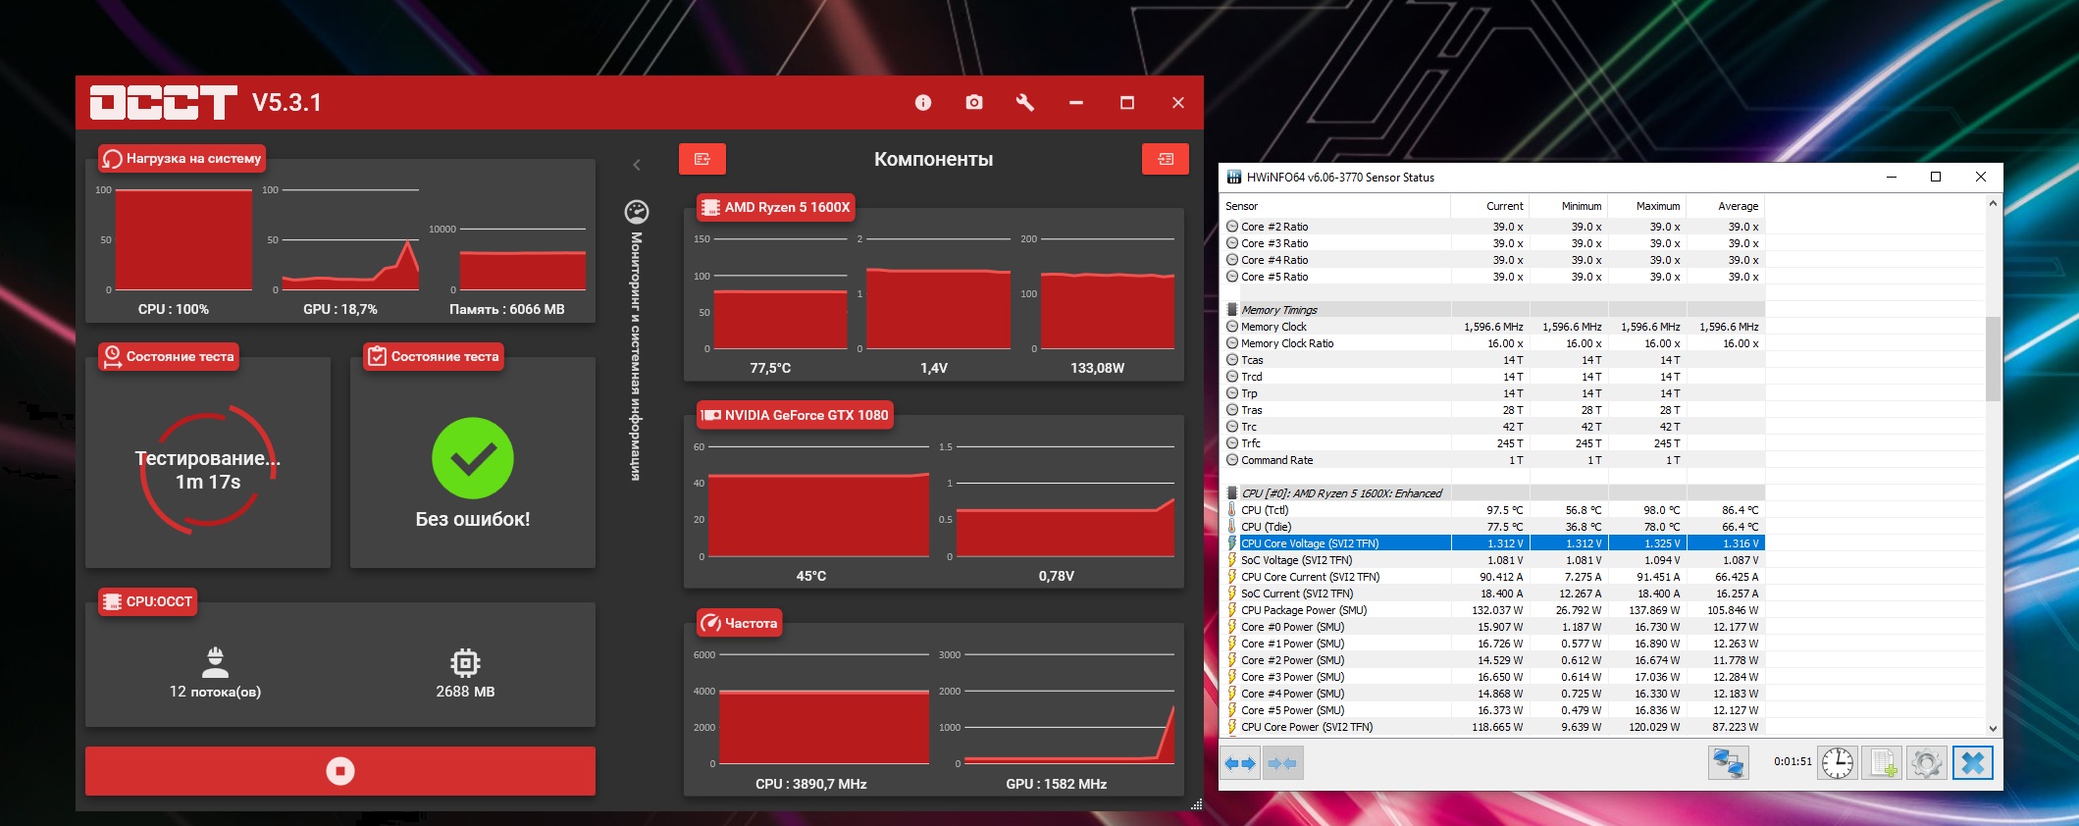Click the Minimum column header in HWiNFO
Viewport: 2079px width, 826px height.
tap(1568, 206)
